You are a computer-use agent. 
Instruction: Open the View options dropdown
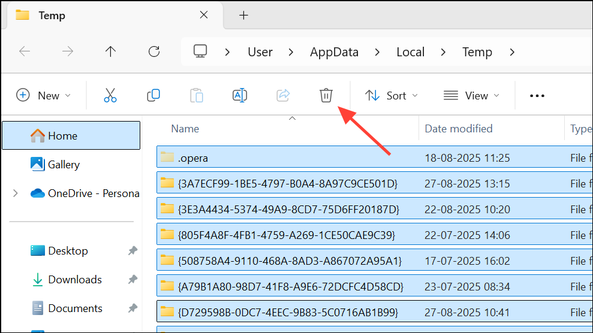[471, 96]
